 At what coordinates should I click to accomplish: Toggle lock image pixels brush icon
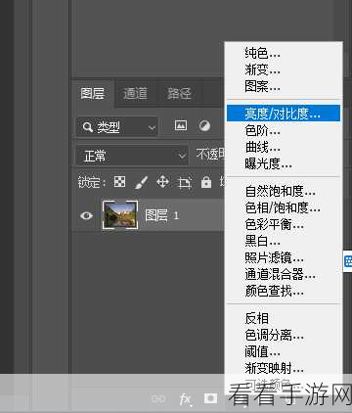click(141, 182)
